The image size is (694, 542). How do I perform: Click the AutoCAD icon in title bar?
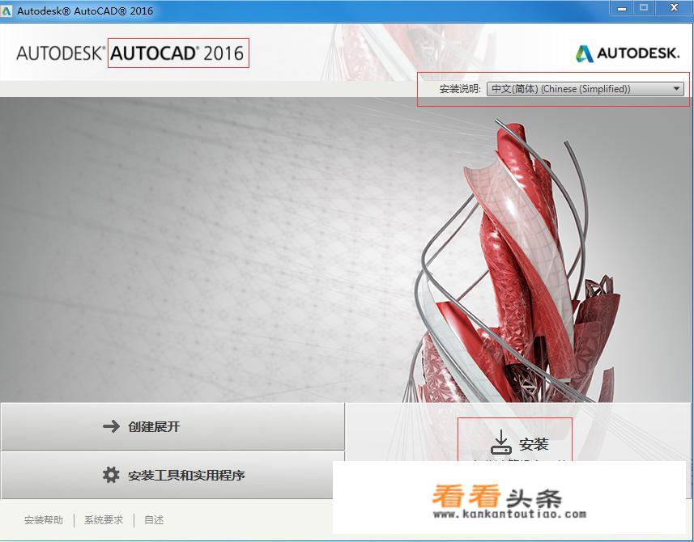click(x=6, y=11)
